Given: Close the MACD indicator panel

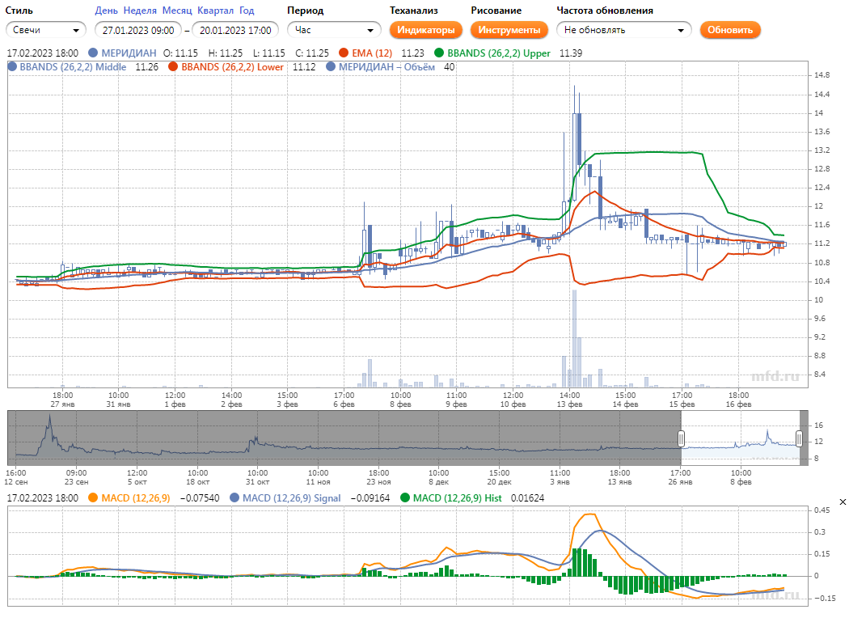Looking at the screenshot, I should [x=841, y=502].
